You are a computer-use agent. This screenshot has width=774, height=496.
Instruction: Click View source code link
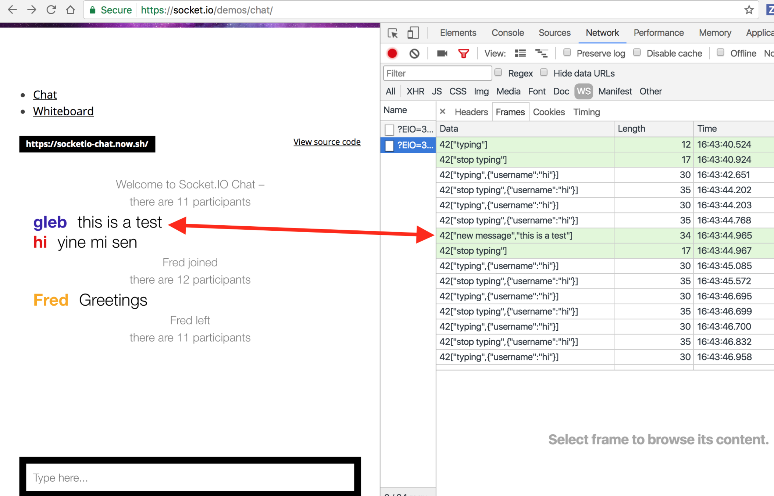tap(327, 142)
